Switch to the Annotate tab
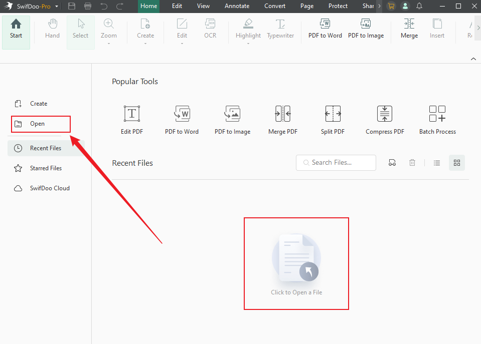This screenshot has height=344, width=481. point(237,6)
